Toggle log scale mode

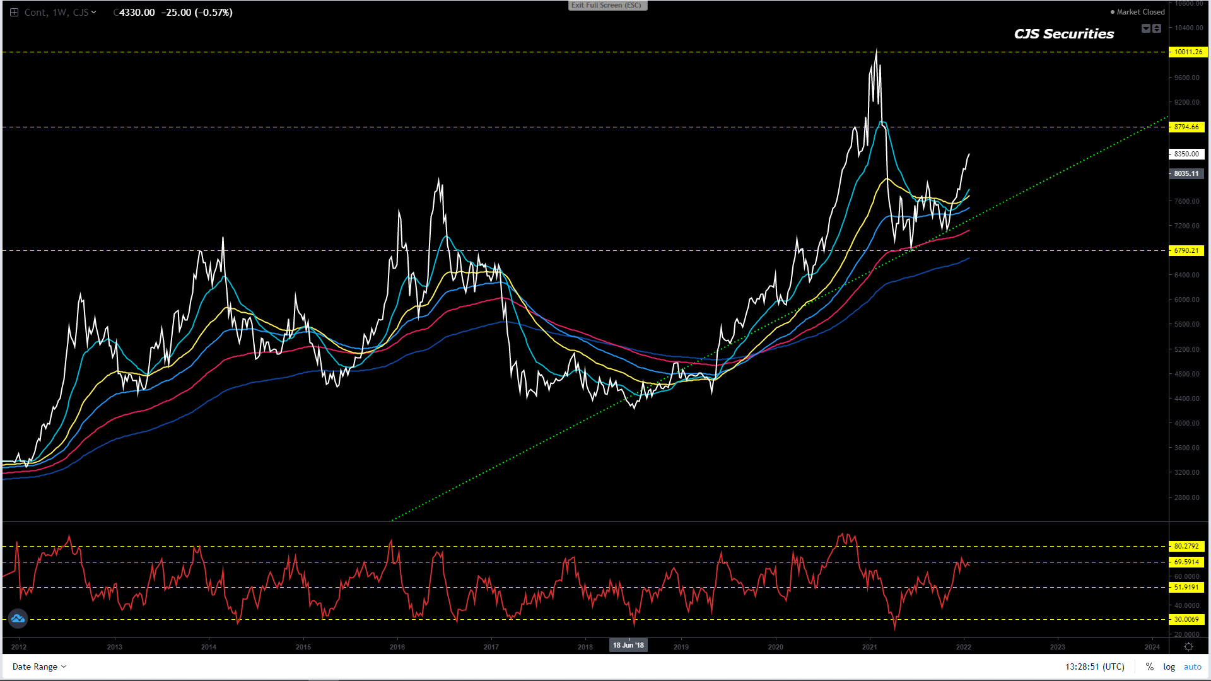(1169, 666)
